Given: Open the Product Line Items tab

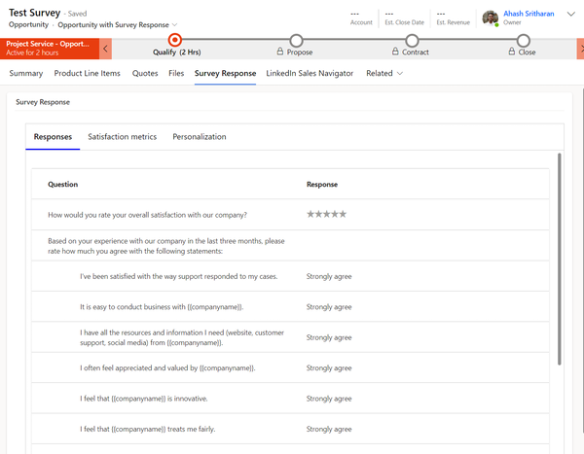Looking at the screenshot, I should point(88,73).
